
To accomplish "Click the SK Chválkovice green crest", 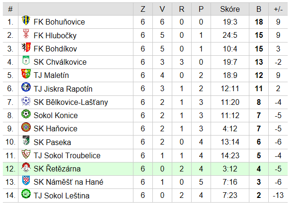I will pyautogui.click(x=26, y=60).
